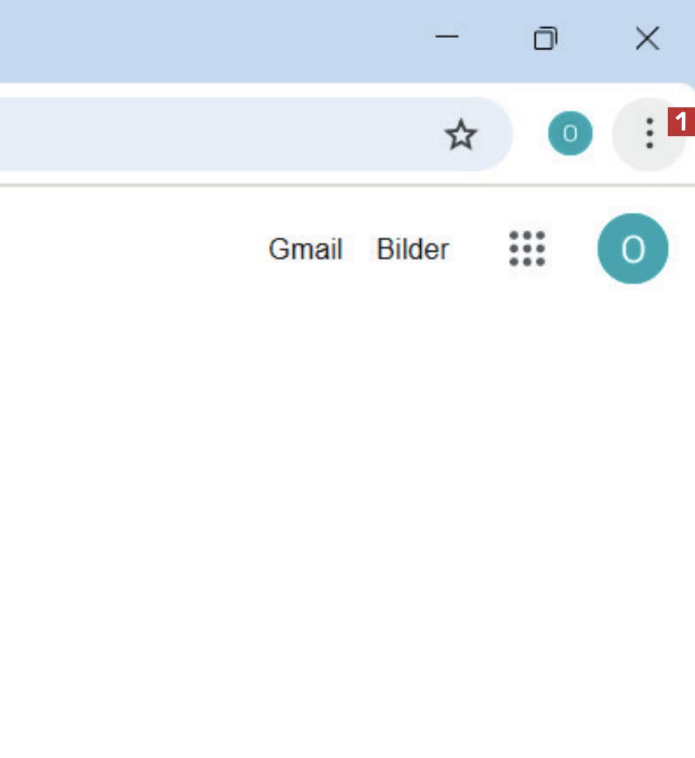The width and height of the screenshot is (695, 758).
Task: Expand the nine-dot Google apps panel
Action: click(x=527, y=249)
